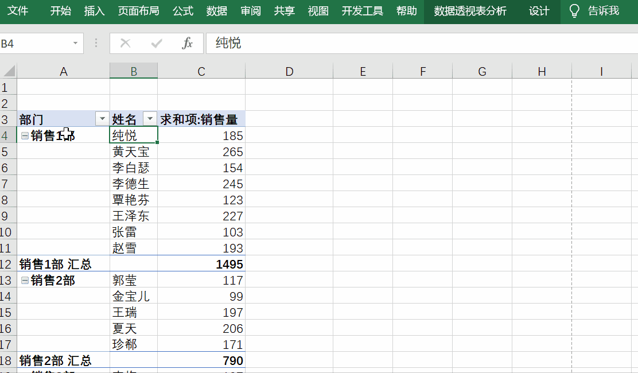Screen dimensions: 638x373
Task: Click the Select All corner triangle
Action: [9, 71]
